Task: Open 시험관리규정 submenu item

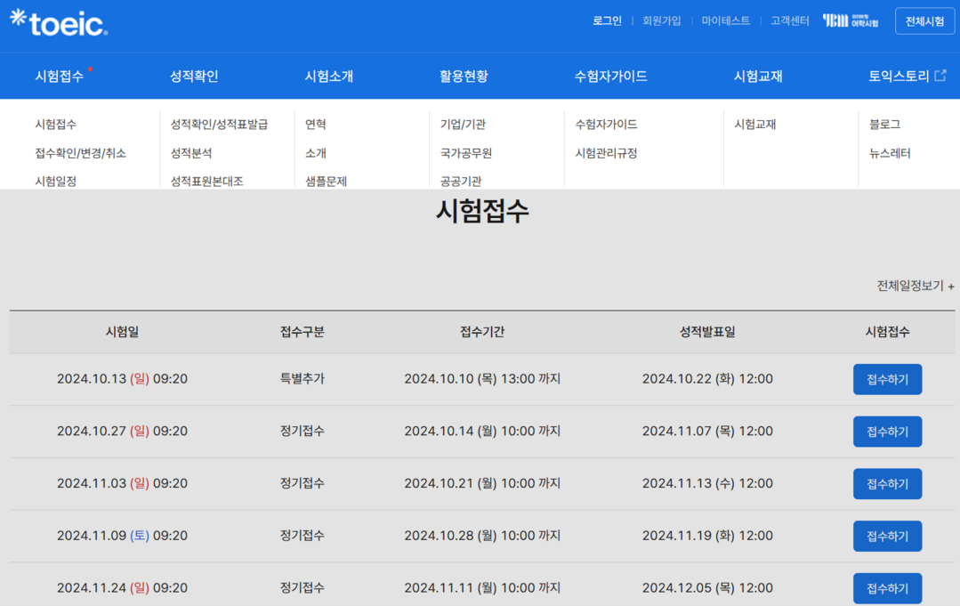Action: click(x=606, y=153)
